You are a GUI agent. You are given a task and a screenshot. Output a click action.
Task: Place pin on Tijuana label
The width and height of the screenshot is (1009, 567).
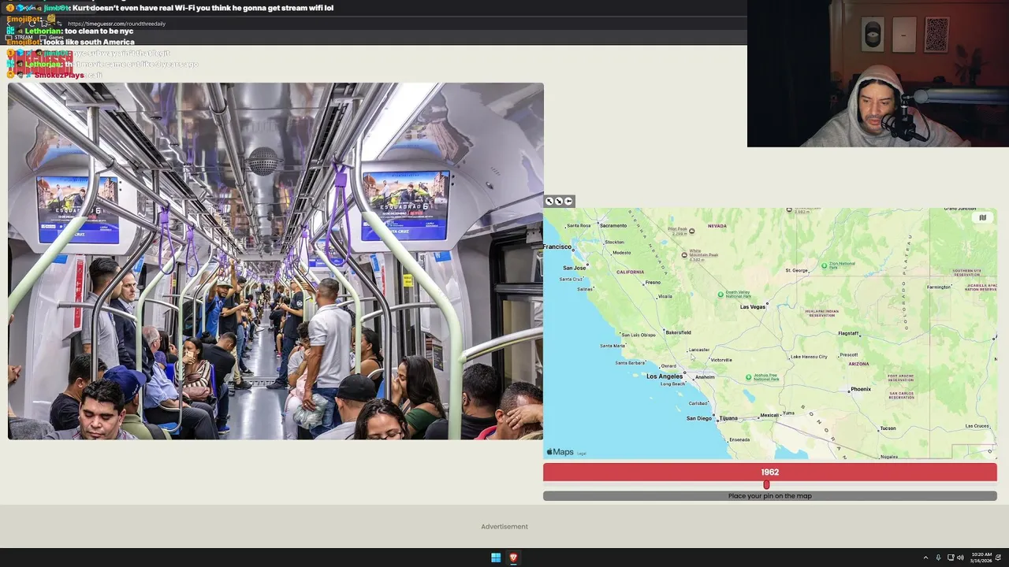click(728, 418)
